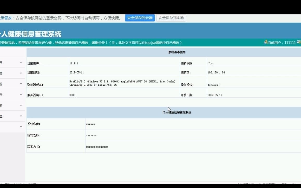
Task: Expand the sidebar menu ending in 告
Action: pyautogui.click(x=10, y=94)
